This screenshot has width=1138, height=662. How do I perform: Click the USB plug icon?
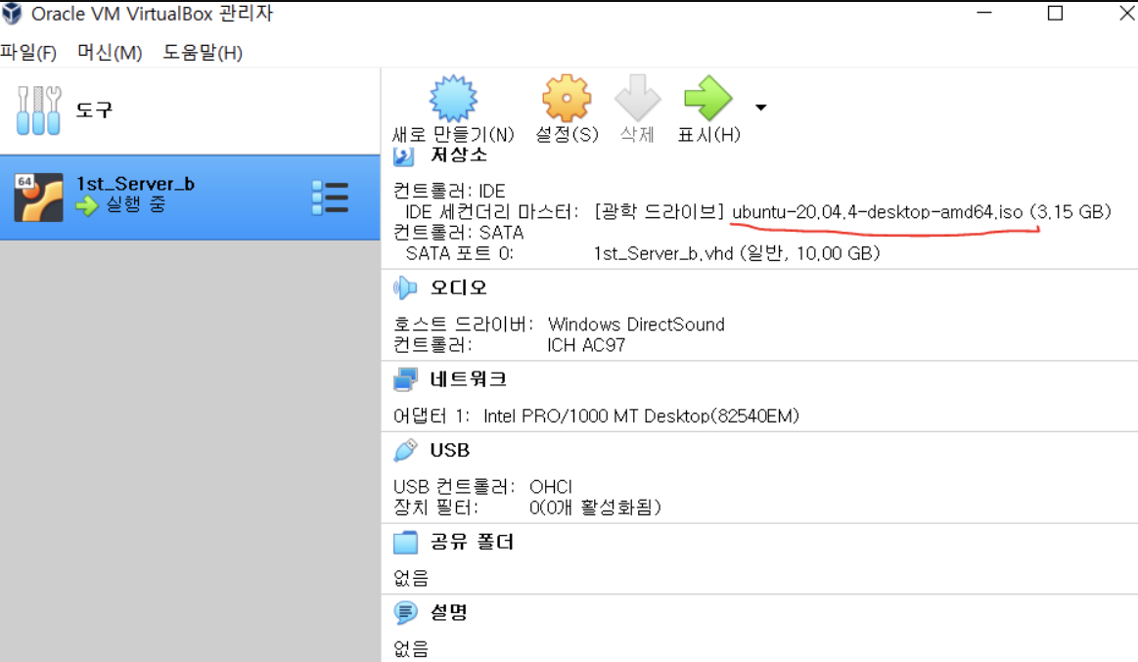(405, 450)
